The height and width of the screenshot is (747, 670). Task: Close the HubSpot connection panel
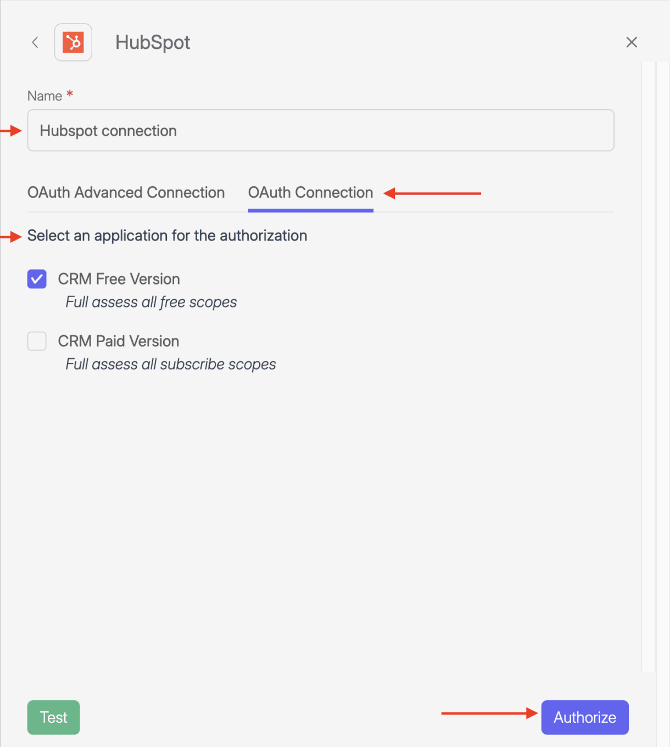click(632, 42)
